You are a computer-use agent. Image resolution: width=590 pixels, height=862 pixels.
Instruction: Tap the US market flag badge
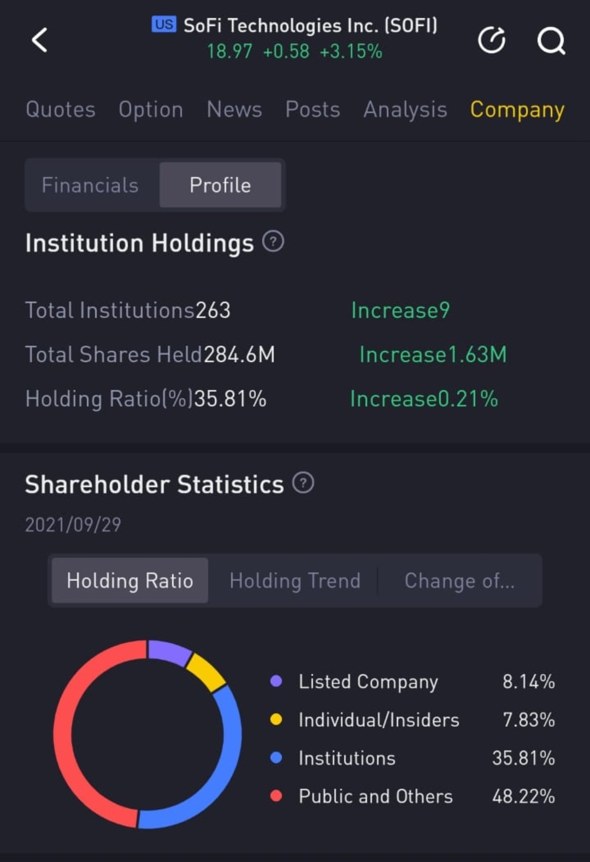point(164,25)
